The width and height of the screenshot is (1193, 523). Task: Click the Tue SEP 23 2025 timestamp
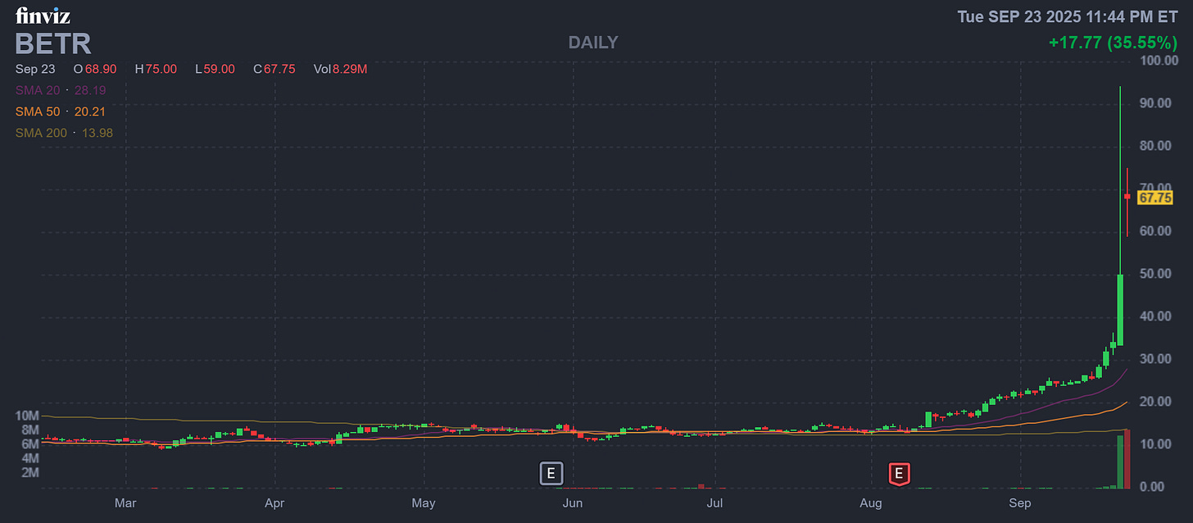(x=1068, y=16)
